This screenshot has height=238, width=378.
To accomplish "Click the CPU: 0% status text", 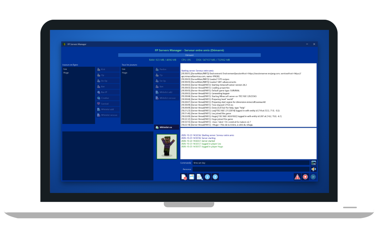I will tap(186, 60).
